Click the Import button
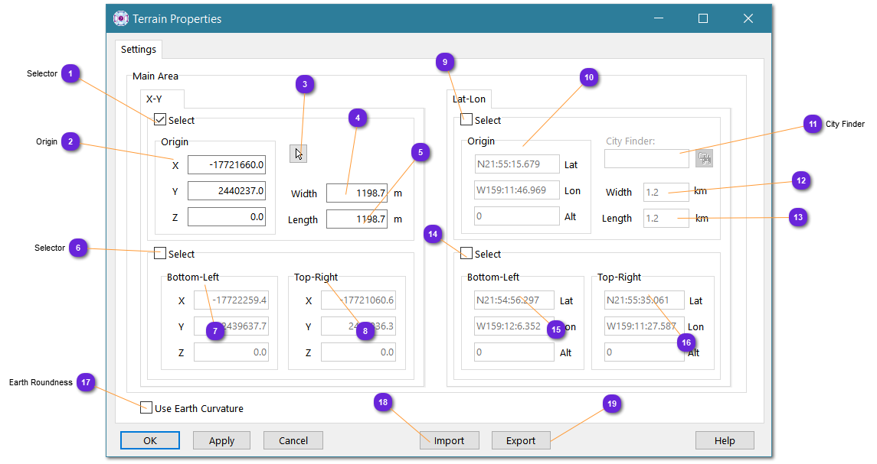This screenshot has height=464, width=877. tap(449, 440)
